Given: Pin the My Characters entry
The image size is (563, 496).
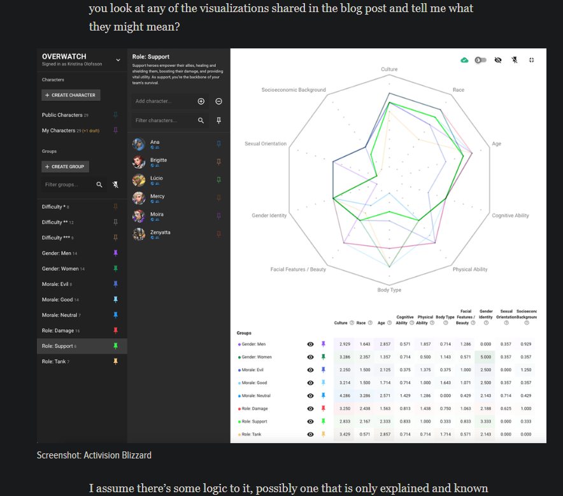Looking at the screenshot, I should 116,131.
